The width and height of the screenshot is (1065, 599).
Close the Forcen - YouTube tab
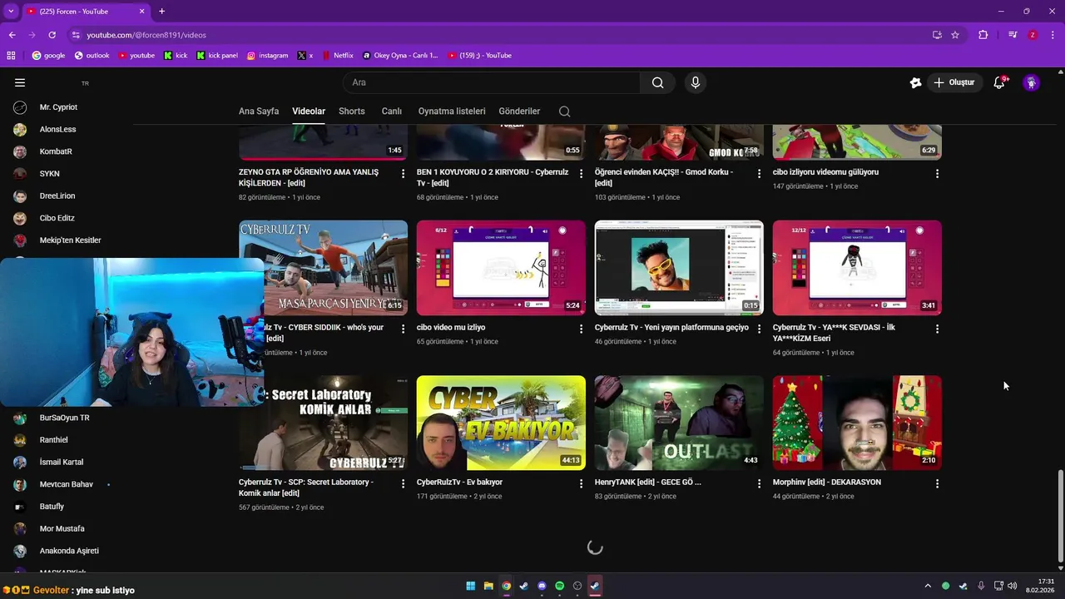pos(142,11)
